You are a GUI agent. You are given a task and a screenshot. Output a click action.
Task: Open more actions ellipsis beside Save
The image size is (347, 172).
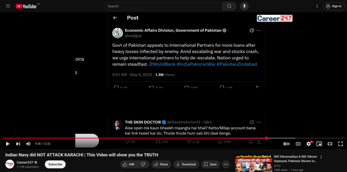[x=226, y=164]
